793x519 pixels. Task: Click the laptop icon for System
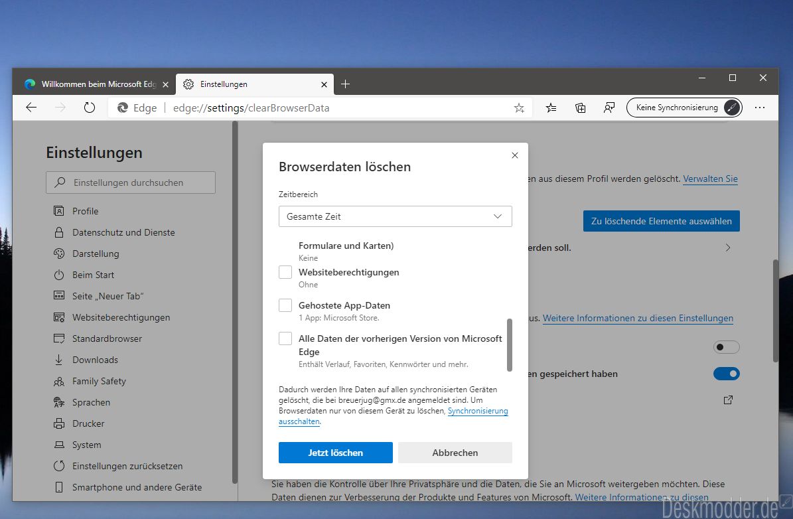(x=59, y=445)
